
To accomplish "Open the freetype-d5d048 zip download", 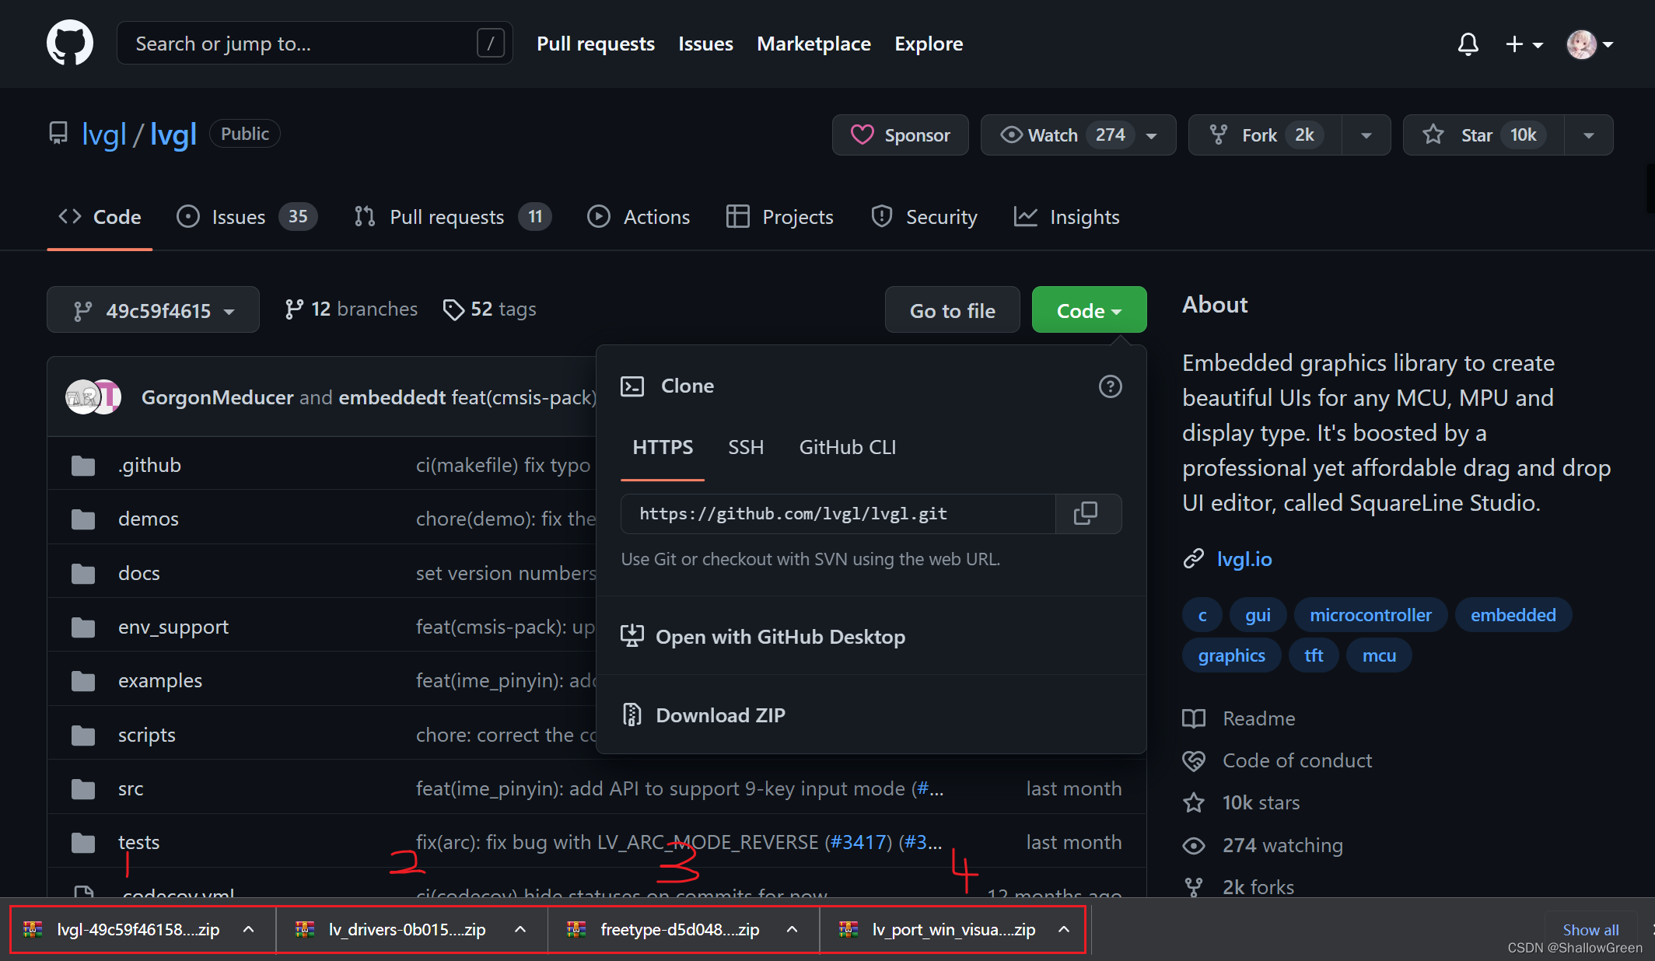I will [680, 929].
